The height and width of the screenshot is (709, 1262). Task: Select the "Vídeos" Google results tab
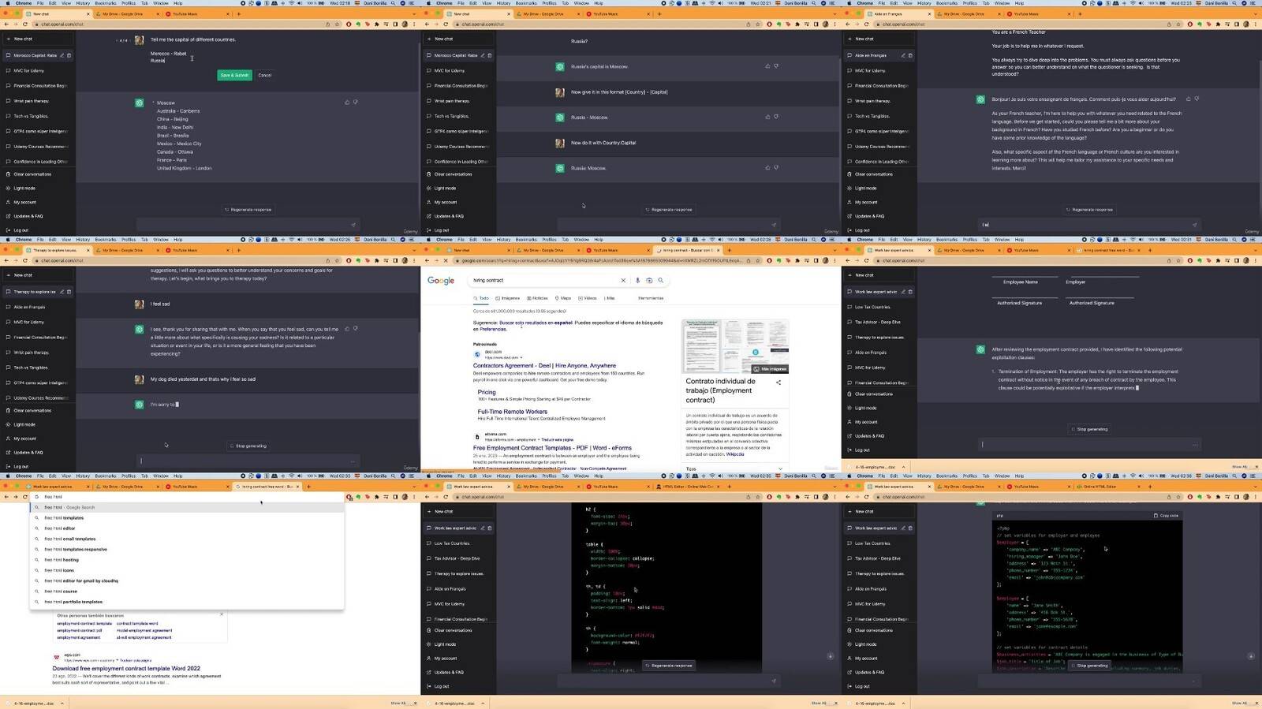[588, 298]
